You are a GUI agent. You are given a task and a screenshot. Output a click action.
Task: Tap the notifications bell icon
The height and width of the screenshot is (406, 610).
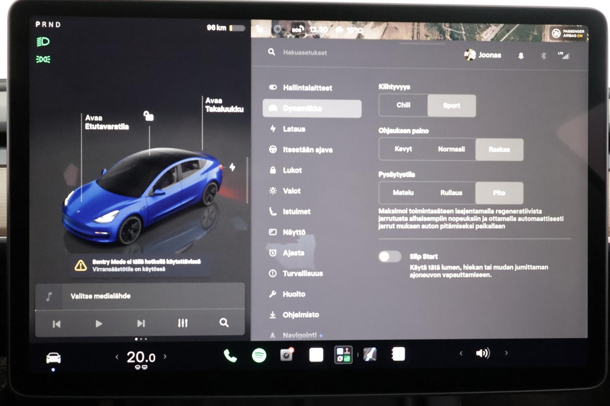click(521, 56)
